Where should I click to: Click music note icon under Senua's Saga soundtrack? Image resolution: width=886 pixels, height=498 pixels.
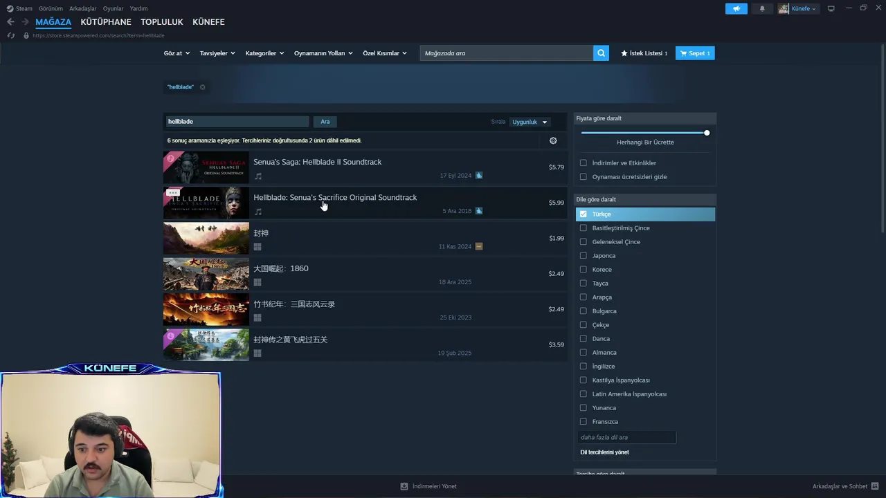click(x=257, y=176)
